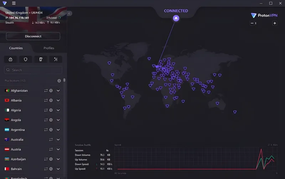Click the Iceland server marker on map
Viewport: 285px width, 179px height.
click(x=149, y=59)
